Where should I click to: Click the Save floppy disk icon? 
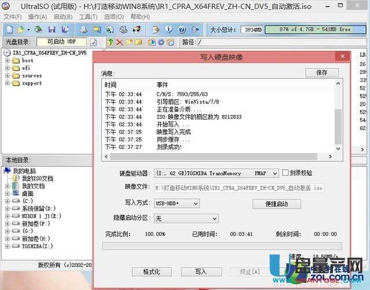click(x=51, y=29)
